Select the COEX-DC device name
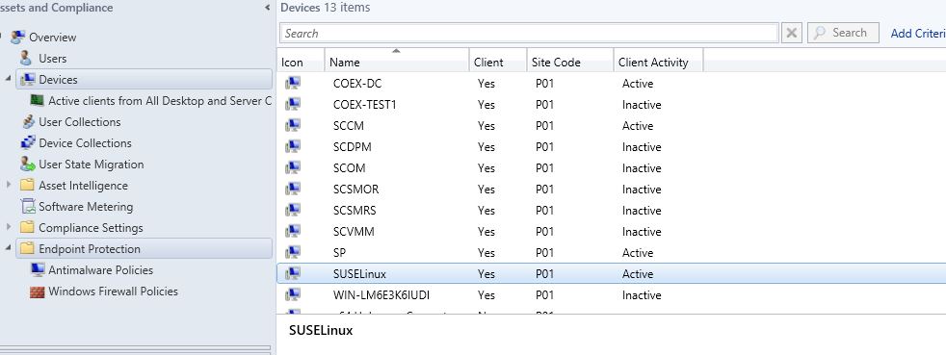Image resolution: width=946 pixels, height=355 pixels. click(x=357, y=83)
